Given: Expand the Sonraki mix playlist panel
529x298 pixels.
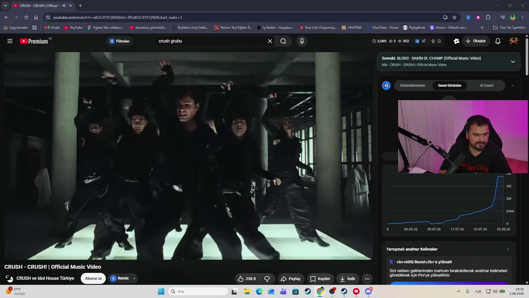Looking at the screenshot, I should (x=513, y=62).
